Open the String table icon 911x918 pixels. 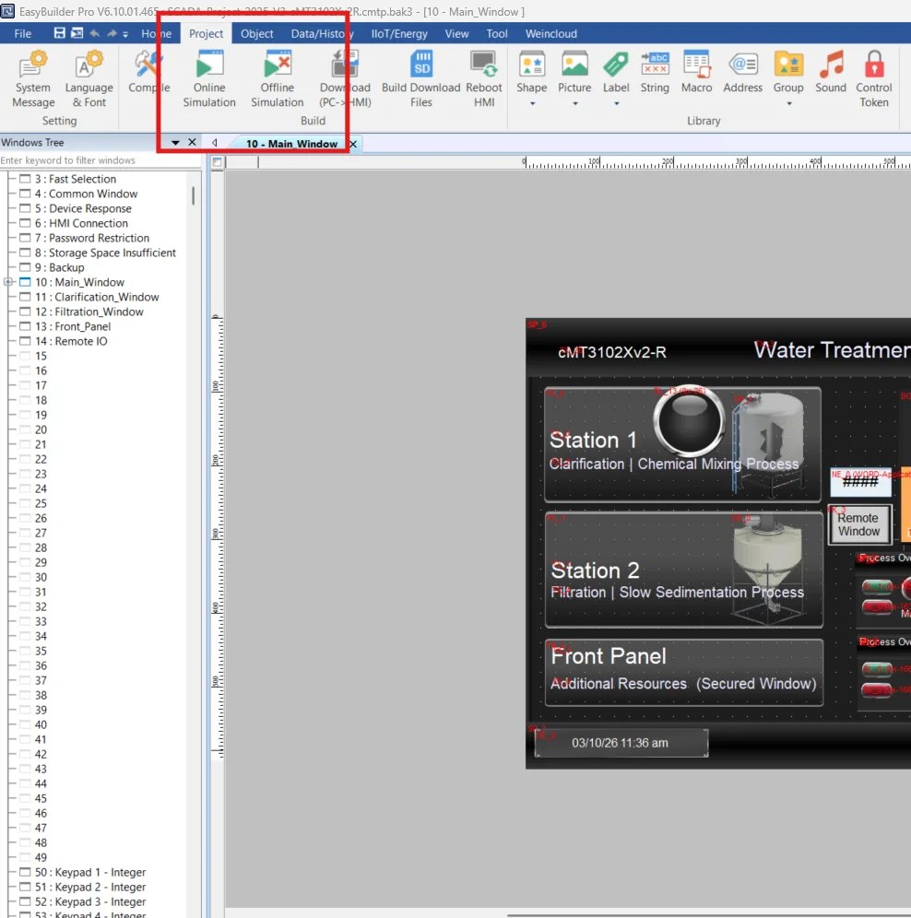click(x=655, y=71)
